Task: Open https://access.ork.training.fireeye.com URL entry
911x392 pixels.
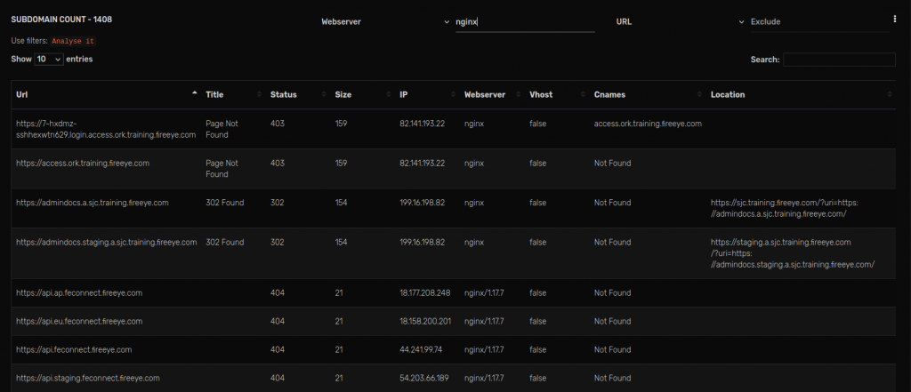Action: (83, 164)
